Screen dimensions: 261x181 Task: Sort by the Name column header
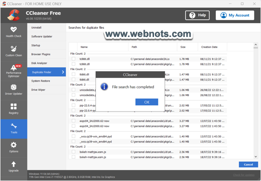103,47
